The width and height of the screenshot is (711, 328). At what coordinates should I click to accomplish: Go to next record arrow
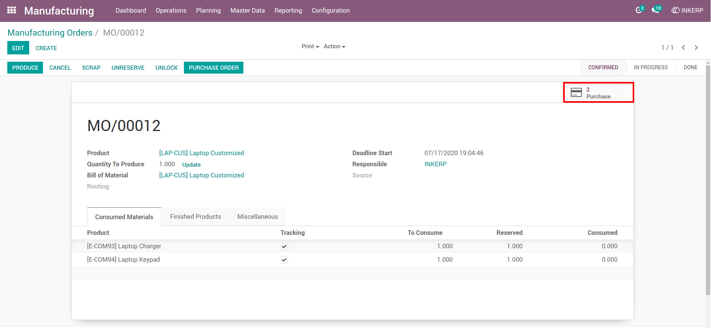tap(696, 48)
